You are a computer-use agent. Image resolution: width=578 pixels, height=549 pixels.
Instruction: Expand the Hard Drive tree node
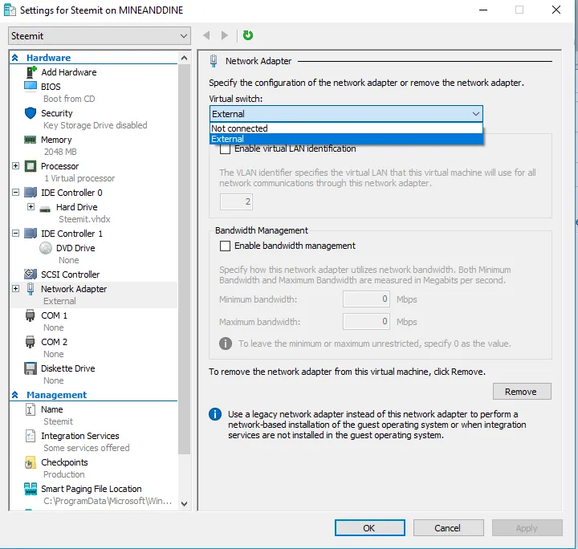pyautogui.click(x=31, y=207)
